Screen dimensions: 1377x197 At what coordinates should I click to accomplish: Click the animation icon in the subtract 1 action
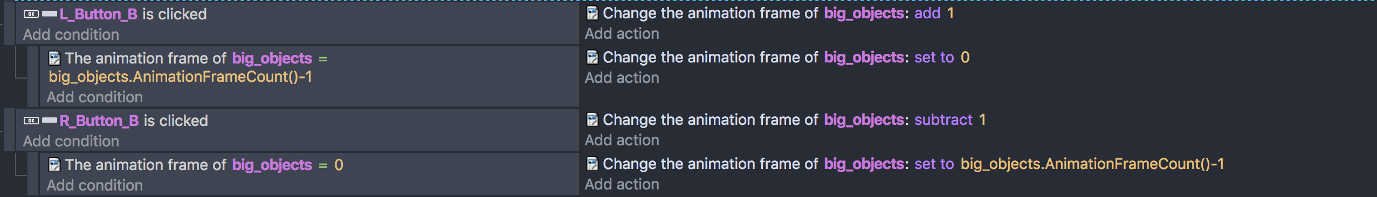(592, 119)
